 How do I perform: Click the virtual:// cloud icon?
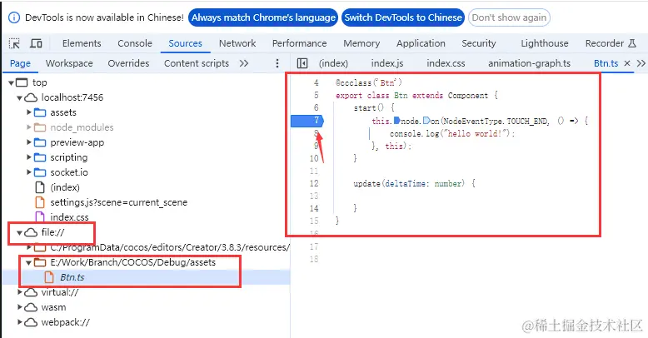pos(31,292)
